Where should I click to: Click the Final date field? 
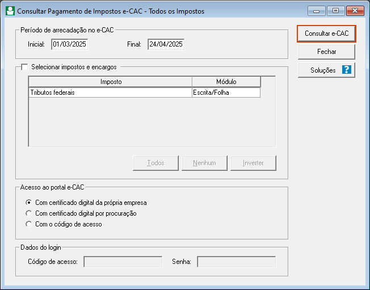(166, 44)
